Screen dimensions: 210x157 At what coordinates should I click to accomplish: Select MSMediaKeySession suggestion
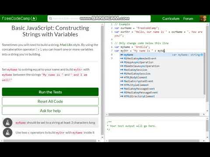(161, 74)
